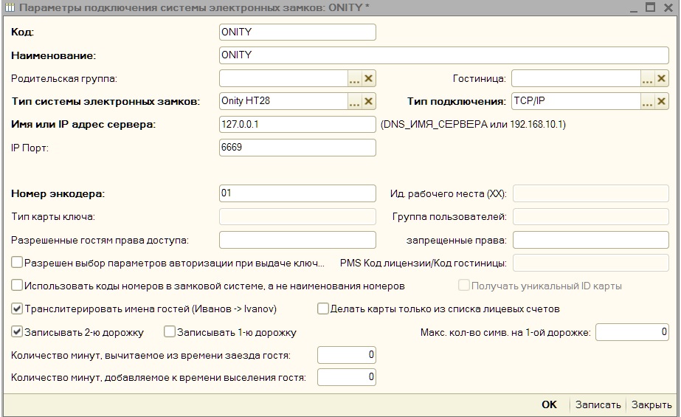
Task: Click the IP Порт field with 6669
Action: [x=297, y=148]
